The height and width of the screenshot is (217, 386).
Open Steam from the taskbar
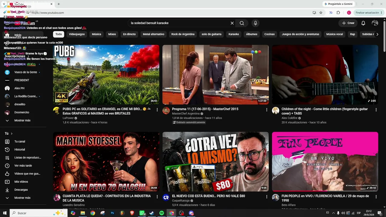[152, 213]
